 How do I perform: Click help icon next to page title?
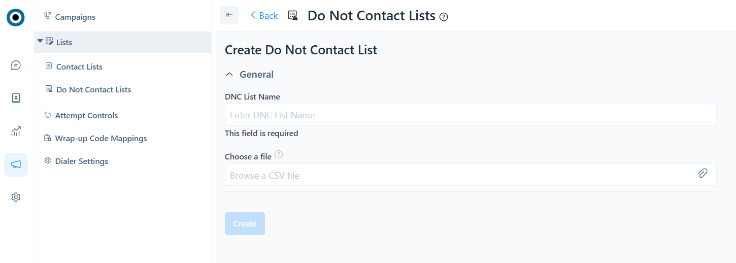coord(444,17)
